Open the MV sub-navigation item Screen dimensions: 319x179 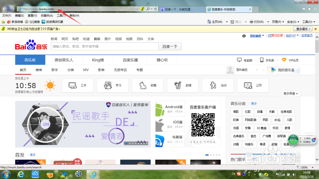pos(86,70)
